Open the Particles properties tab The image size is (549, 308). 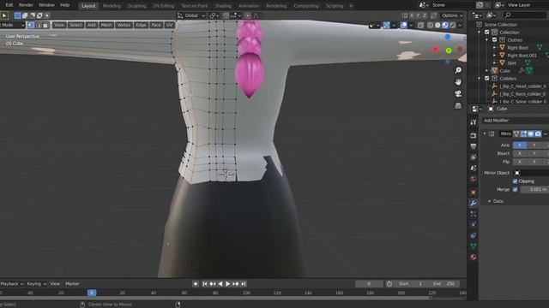pos(474,214)
